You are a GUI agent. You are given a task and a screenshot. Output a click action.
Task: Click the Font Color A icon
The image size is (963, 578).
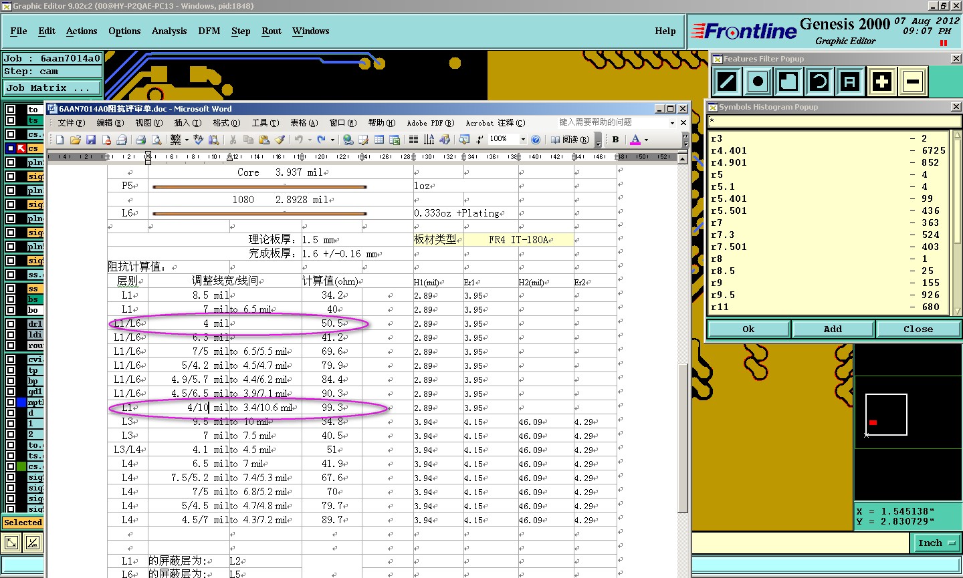[x=635, y=140]
